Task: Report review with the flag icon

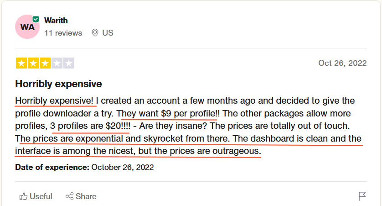Action: (362, 196)
